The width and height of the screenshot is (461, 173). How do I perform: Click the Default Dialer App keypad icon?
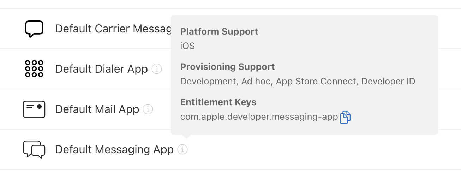point(34,69)
